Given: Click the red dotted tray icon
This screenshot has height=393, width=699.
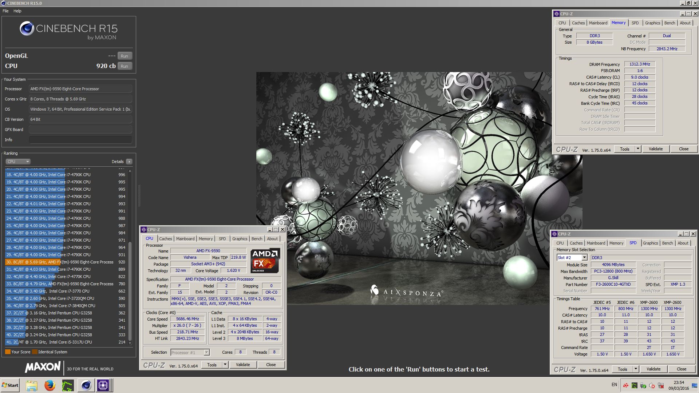Looking at the screenshot, I should click(x=626, y=385).
